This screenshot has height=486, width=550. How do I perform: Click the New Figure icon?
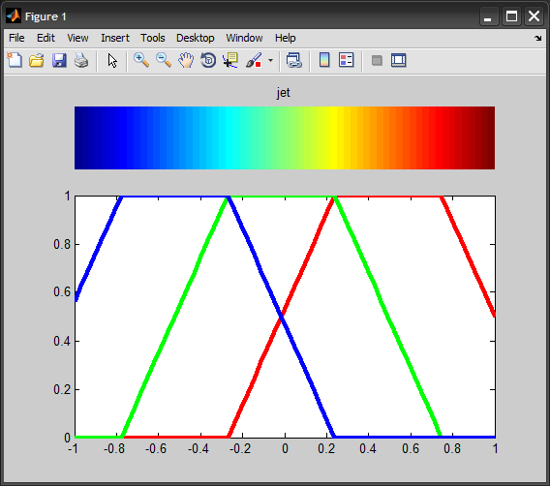[15, 60]
